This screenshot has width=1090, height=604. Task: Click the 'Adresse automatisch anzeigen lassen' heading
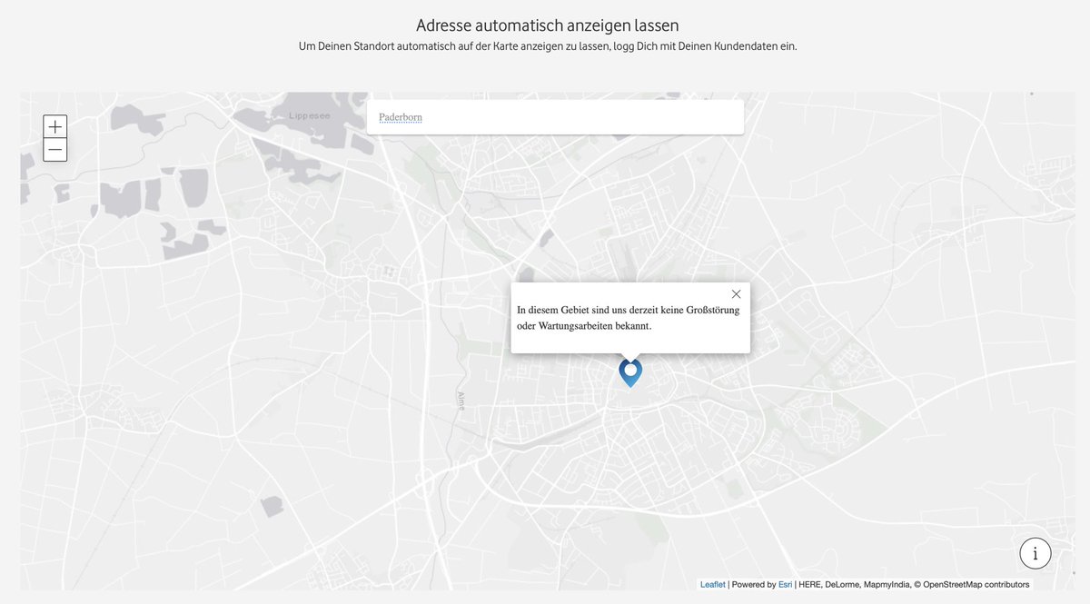click(548, 25)
